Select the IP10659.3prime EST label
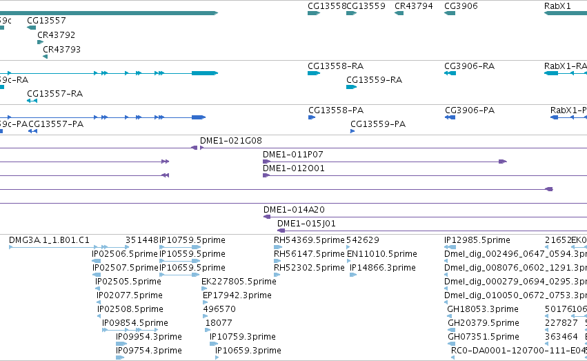 (248, 351)
